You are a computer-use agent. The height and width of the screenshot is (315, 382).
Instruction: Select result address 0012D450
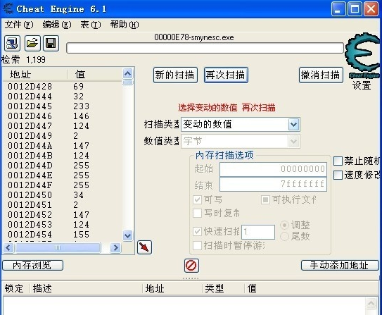click(x=30, y=195)
